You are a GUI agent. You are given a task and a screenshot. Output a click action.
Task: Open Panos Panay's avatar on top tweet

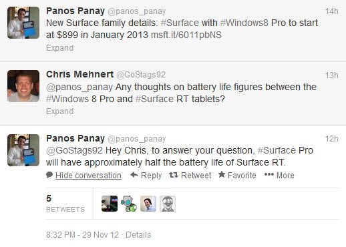click(x=23, y=23)
